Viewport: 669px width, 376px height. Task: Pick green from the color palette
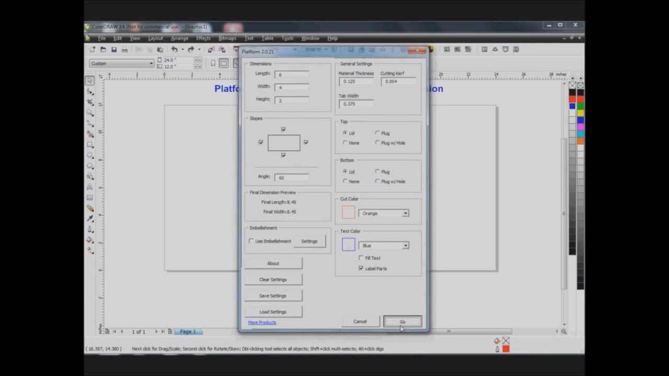[580, 107]
